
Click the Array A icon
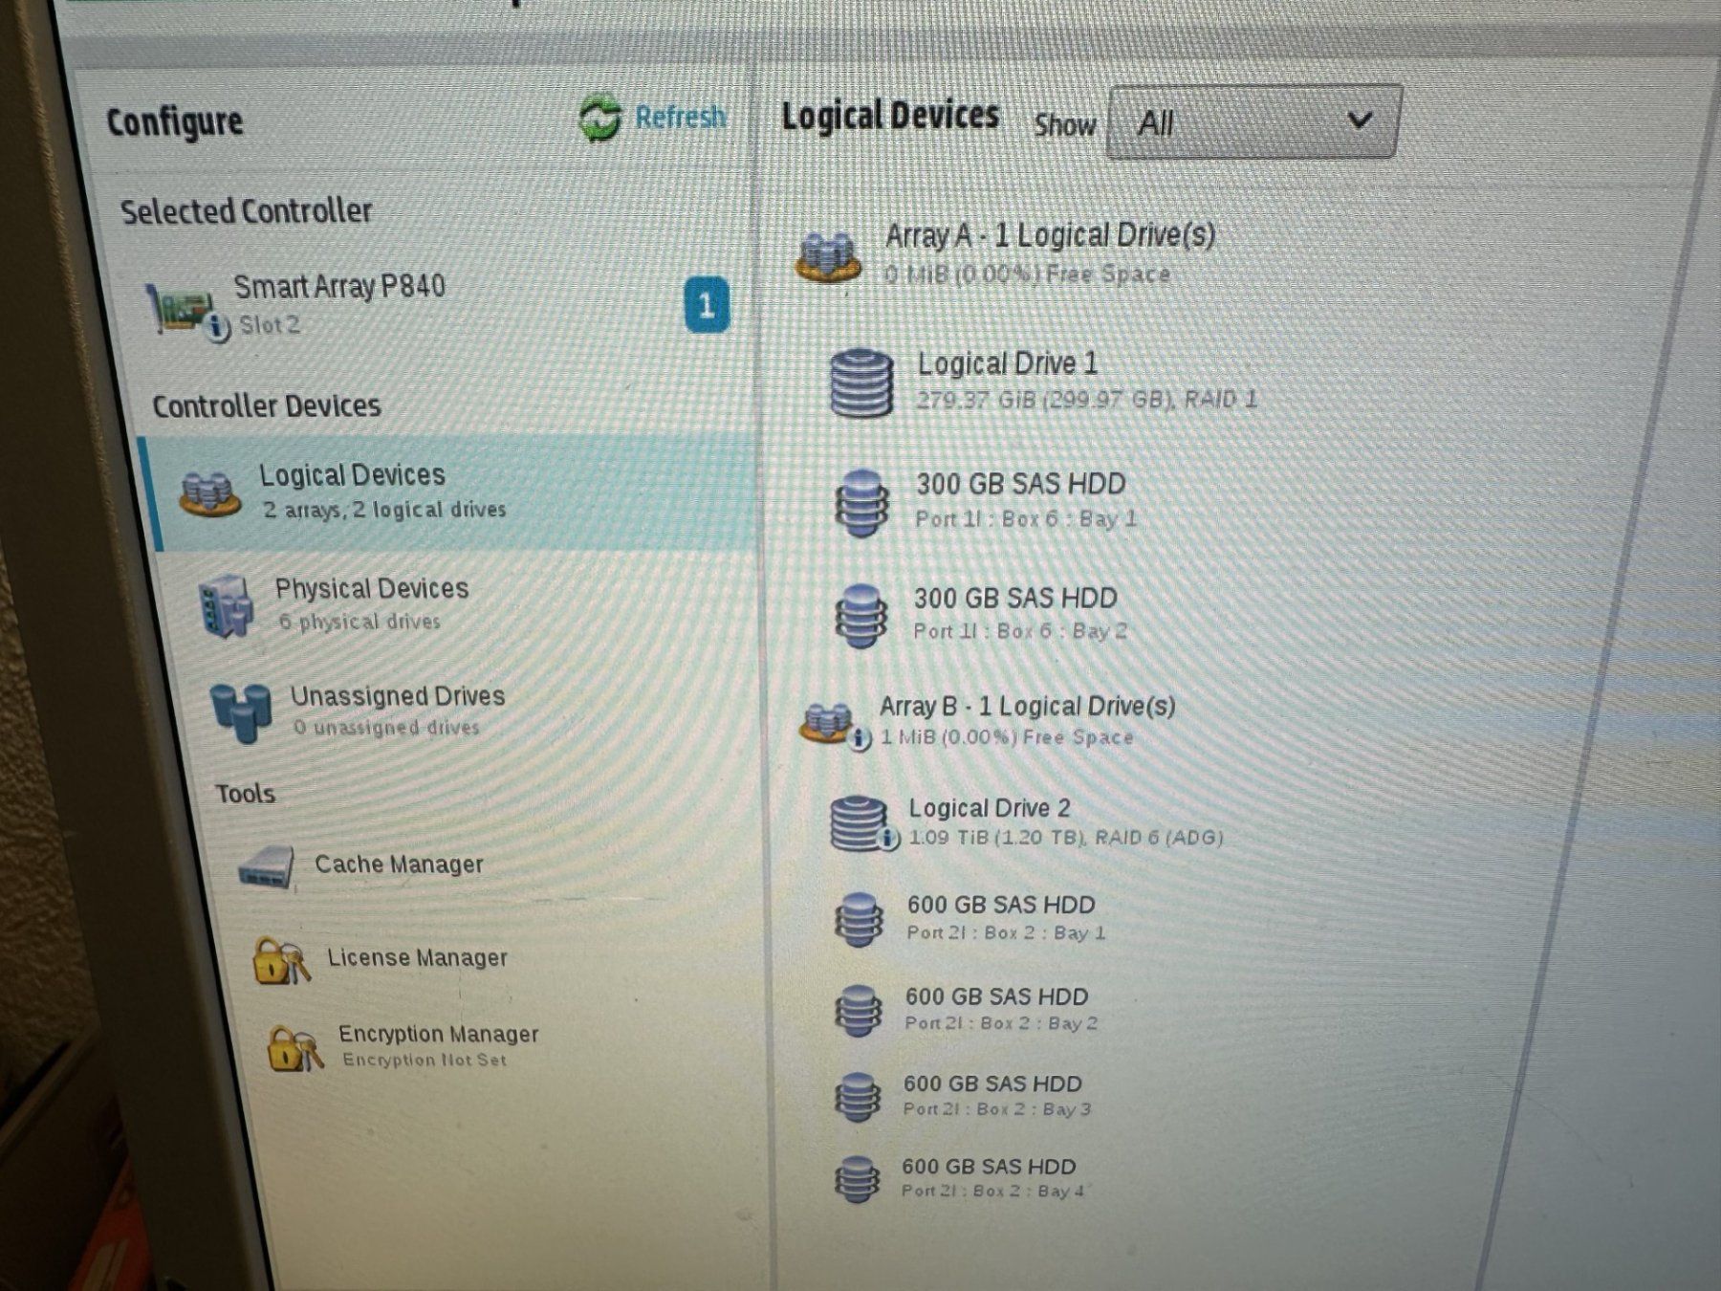[828, 256]
